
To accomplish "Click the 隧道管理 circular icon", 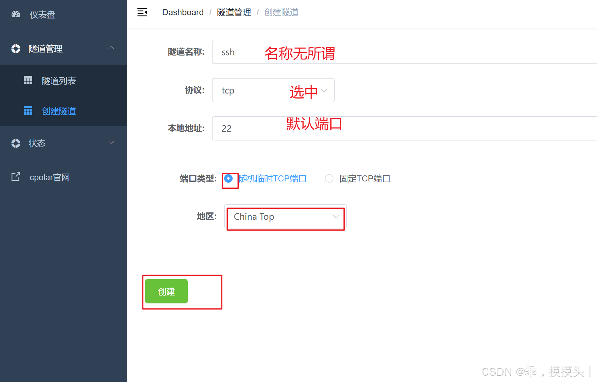I will [15, 49].
